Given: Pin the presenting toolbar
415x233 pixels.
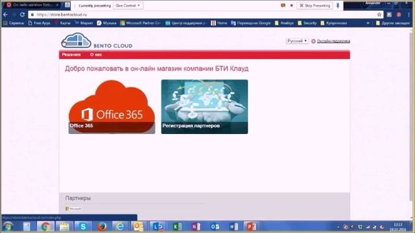Looking at the screenshot, I should point(338,6).
